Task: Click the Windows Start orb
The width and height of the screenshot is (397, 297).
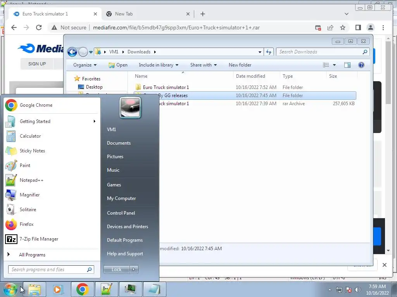Action: coord(10,289)
